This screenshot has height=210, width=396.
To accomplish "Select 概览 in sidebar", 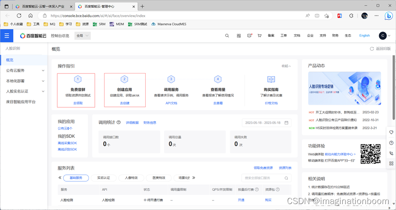I will coord(24,60).
